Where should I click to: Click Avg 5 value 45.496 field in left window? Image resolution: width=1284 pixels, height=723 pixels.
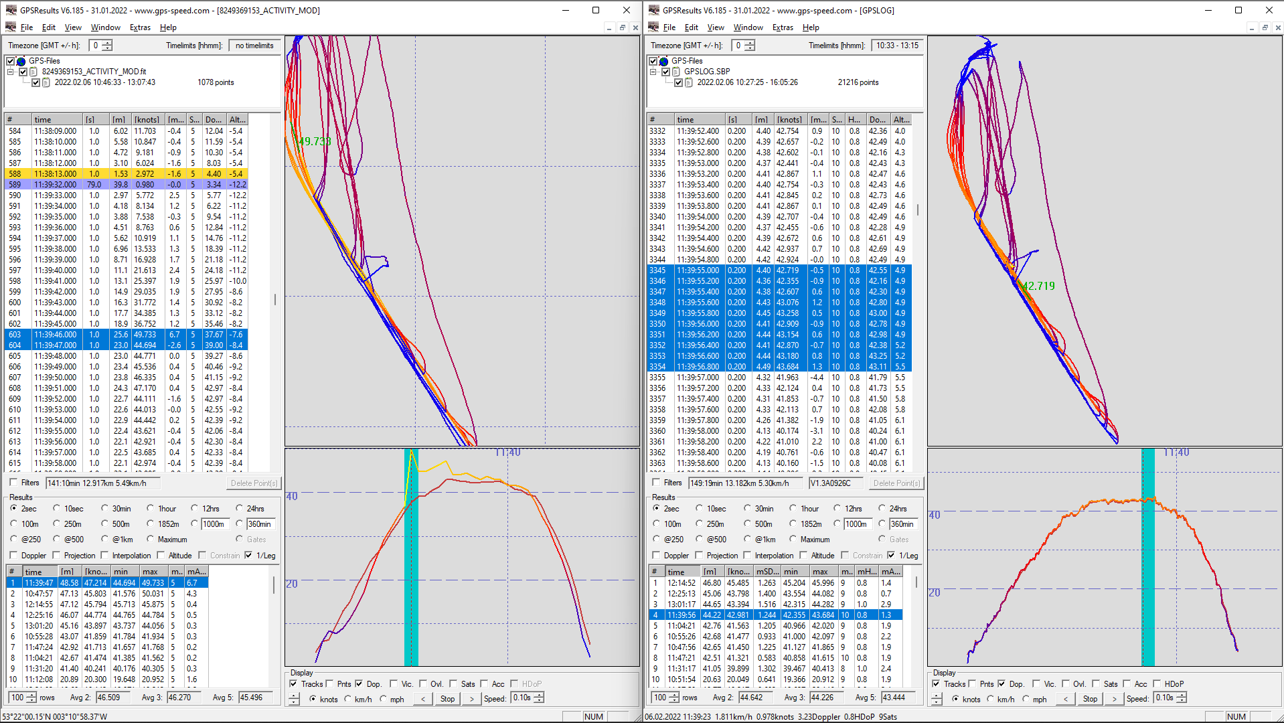click(x=256, y=698)
